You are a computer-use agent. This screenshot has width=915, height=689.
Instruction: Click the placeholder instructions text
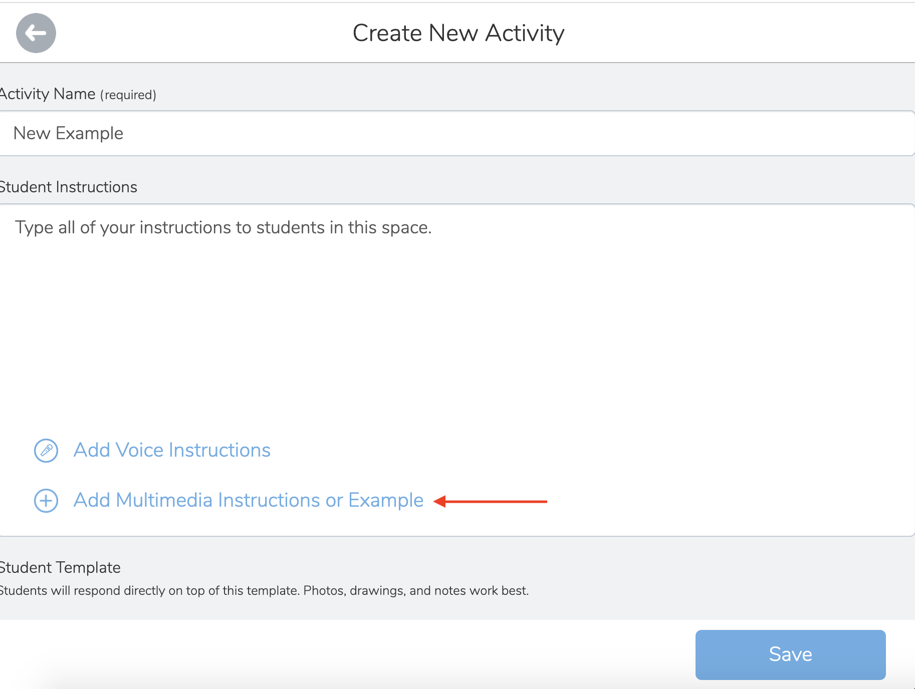223,227
